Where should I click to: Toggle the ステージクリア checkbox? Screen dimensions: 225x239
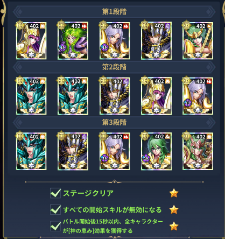pos(55,193)
